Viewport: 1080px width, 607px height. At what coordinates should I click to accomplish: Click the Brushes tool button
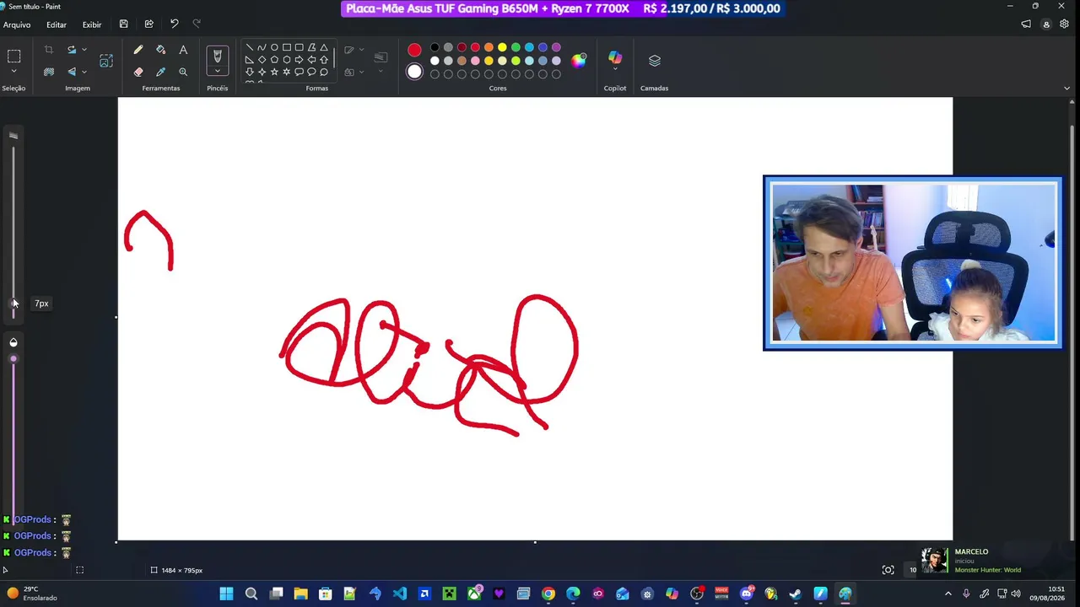218,56
